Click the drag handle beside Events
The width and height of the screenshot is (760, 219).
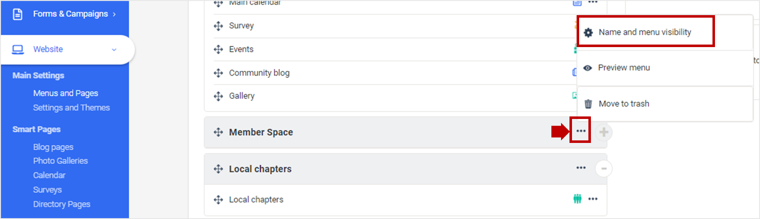(x=218, y=50)
